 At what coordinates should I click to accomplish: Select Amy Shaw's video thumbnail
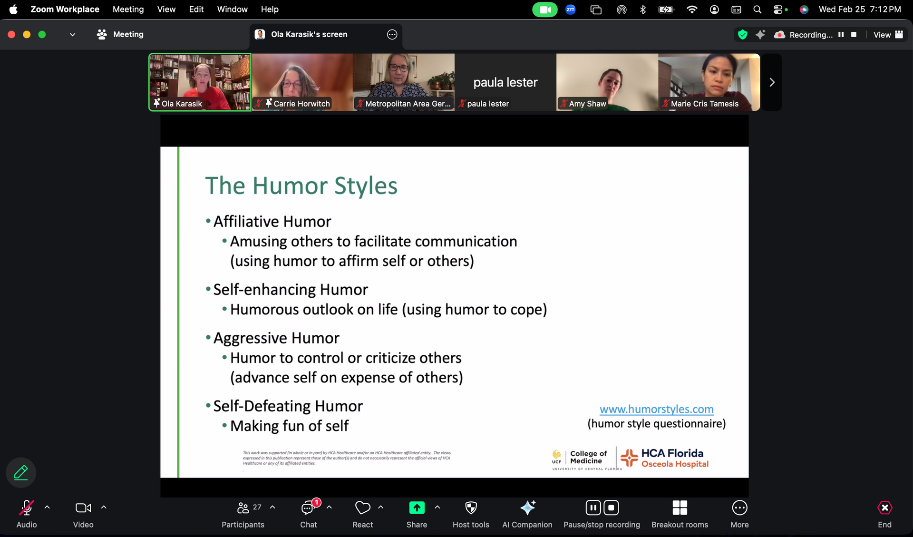tap(607, 82)
